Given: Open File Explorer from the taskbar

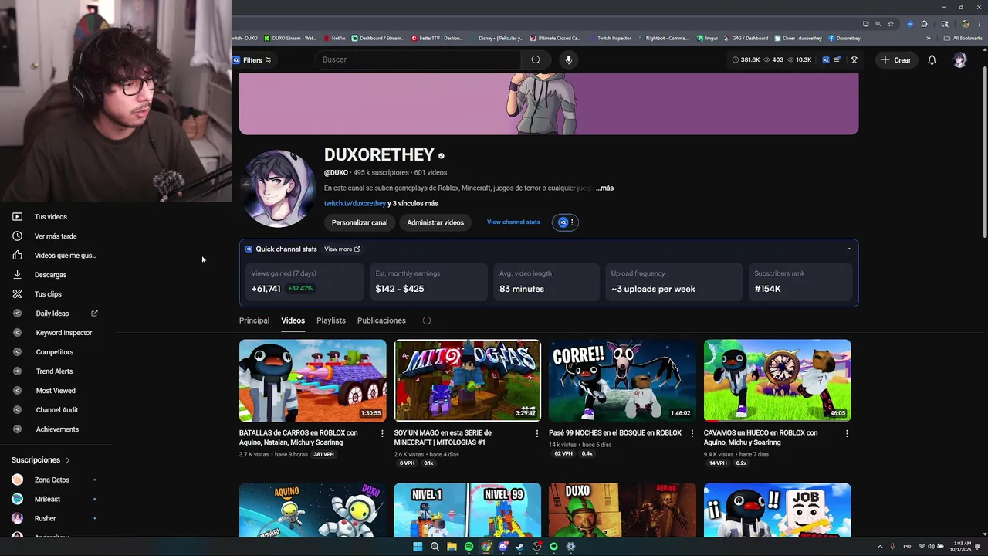Looking at the screenshot, I should pos(452,547).
